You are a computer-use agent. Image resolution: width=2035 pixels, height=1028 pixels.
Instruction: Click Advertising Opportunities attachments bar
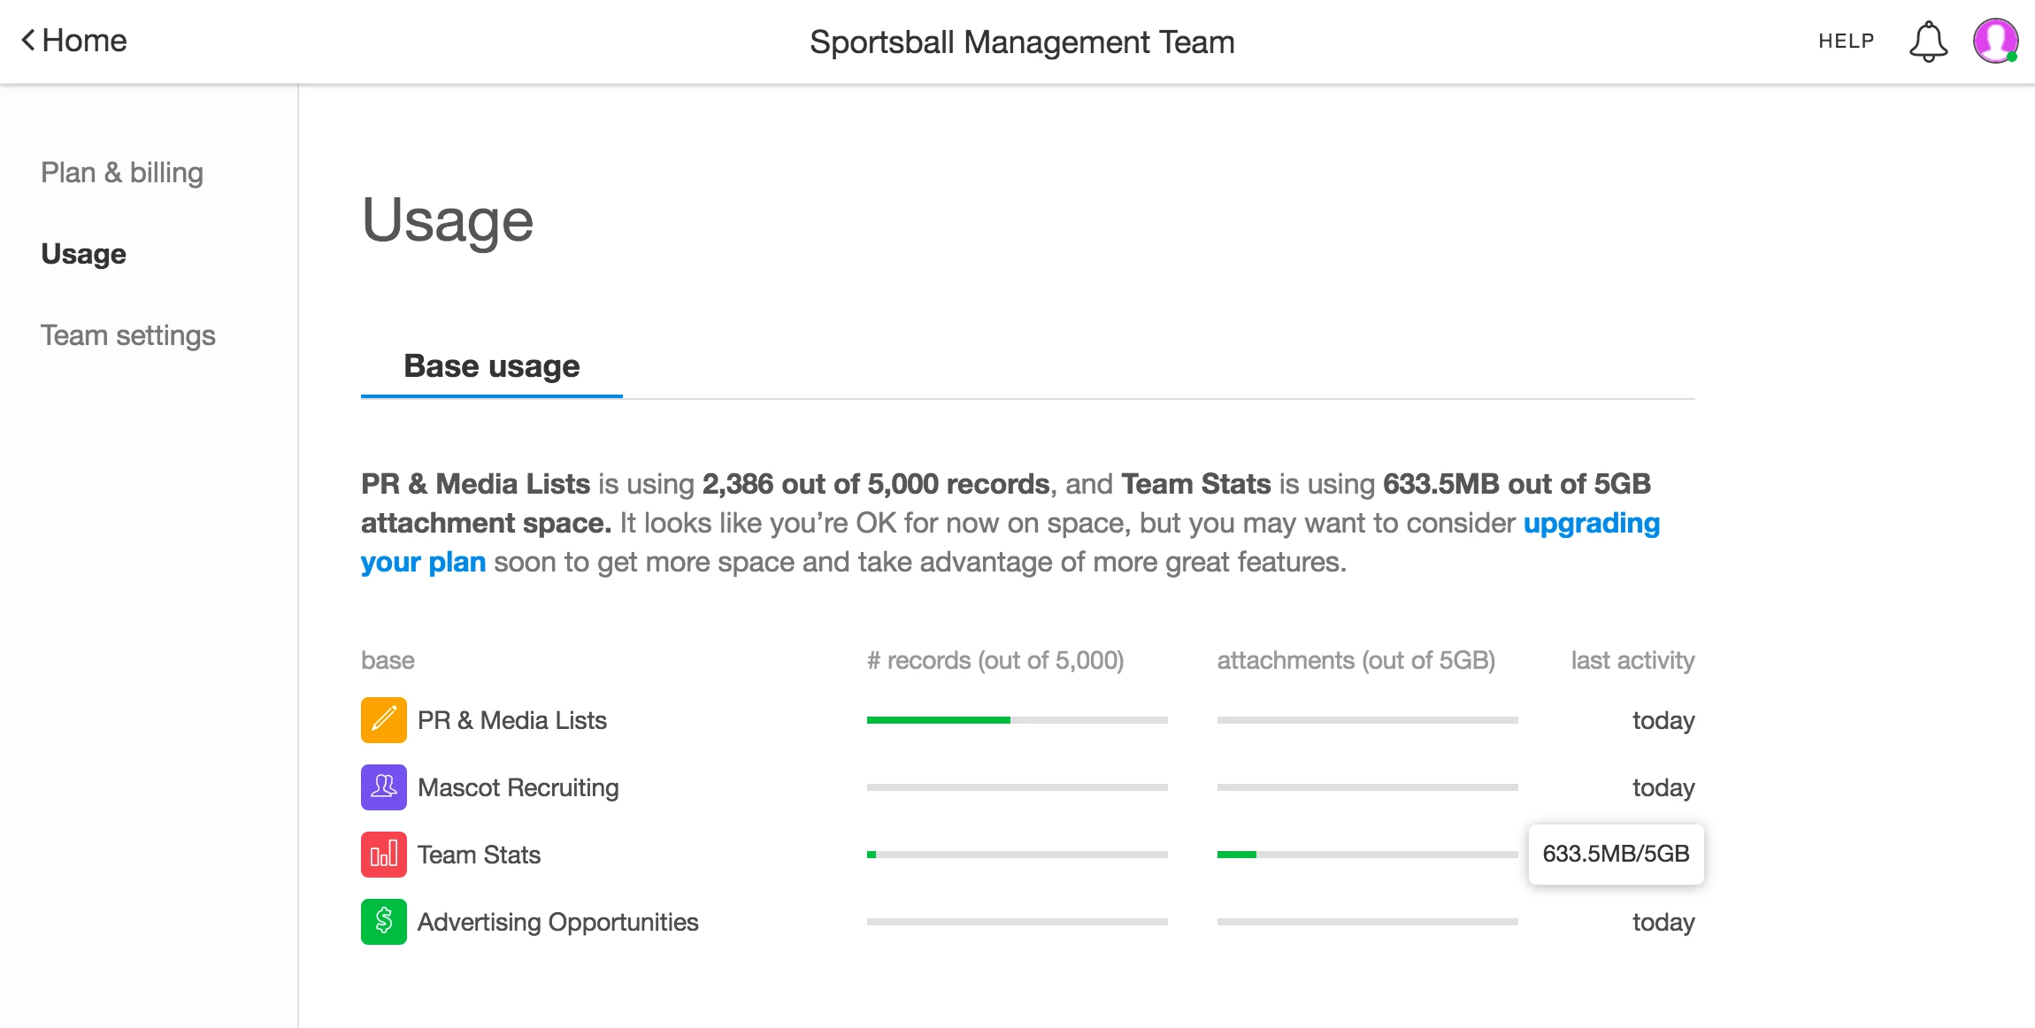coord(1368,922)
